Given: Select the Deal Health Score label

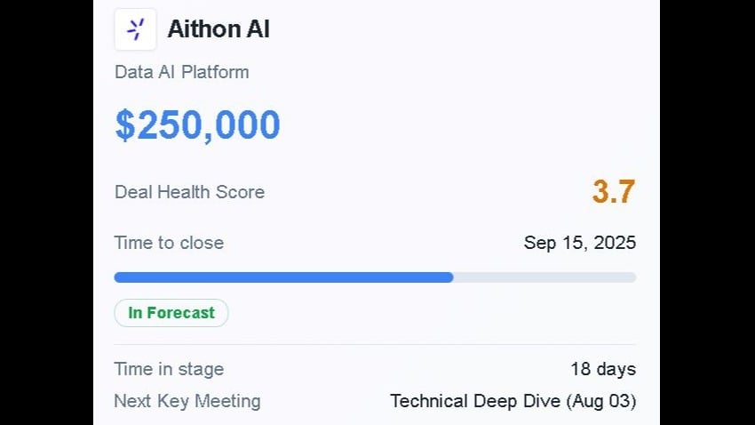Looking at the screenshot, I should pyautogui.click(x=189, y=191).
